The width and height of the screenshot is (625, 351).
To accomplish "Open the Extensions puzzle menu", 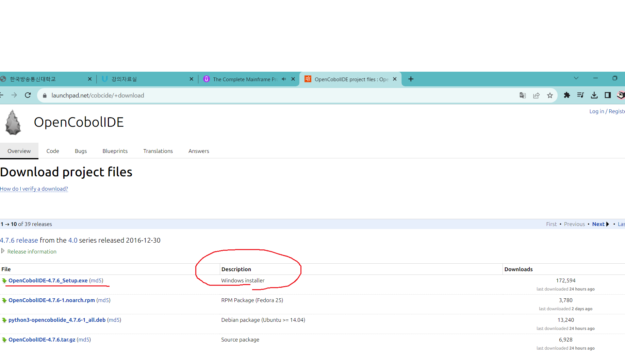I will tap(567, 95).
